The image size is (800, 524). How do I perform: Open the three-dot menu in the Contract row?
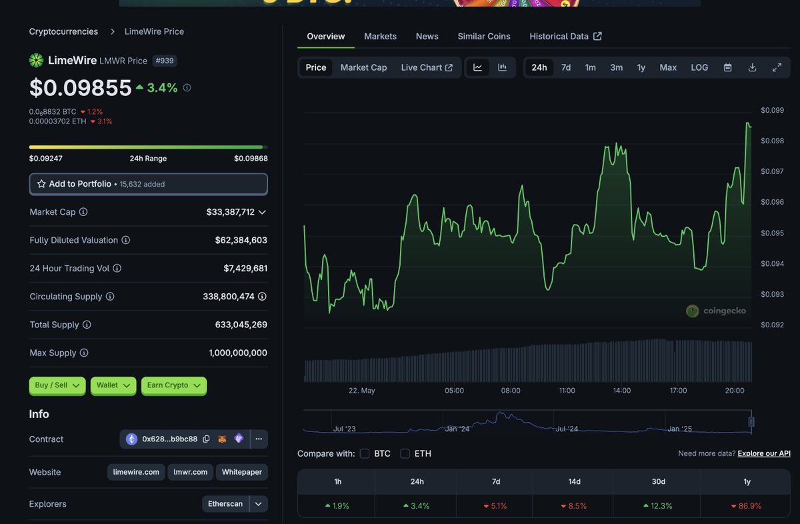(258, 439)
